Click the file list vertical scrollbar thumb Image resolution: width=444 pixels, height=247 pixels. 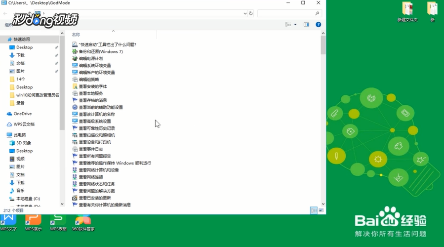[x=323, y=45]
